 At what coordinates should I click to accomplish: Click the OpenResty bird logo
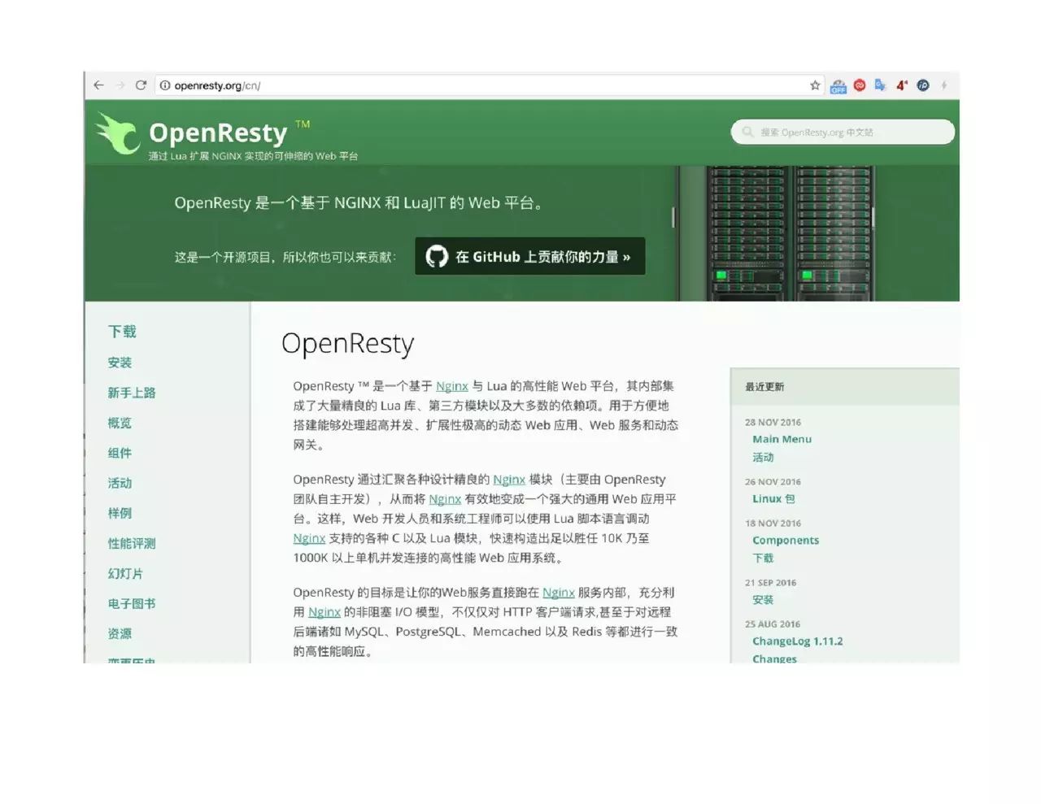pos(118,133)
